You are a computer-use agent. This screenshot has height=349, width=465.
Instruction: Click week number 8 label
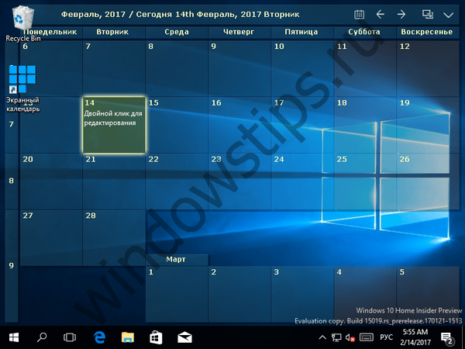click(12, 181)
